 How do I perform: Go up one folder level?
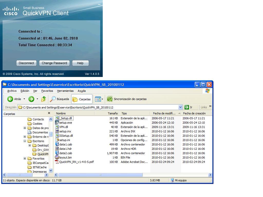44,99
